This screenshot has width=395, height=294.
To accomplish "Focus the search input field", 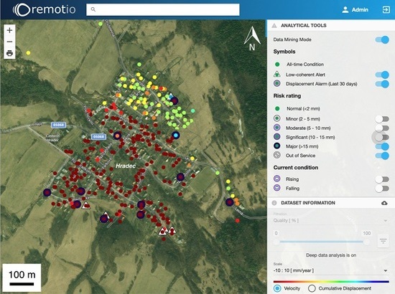I will tap(163, 9).
